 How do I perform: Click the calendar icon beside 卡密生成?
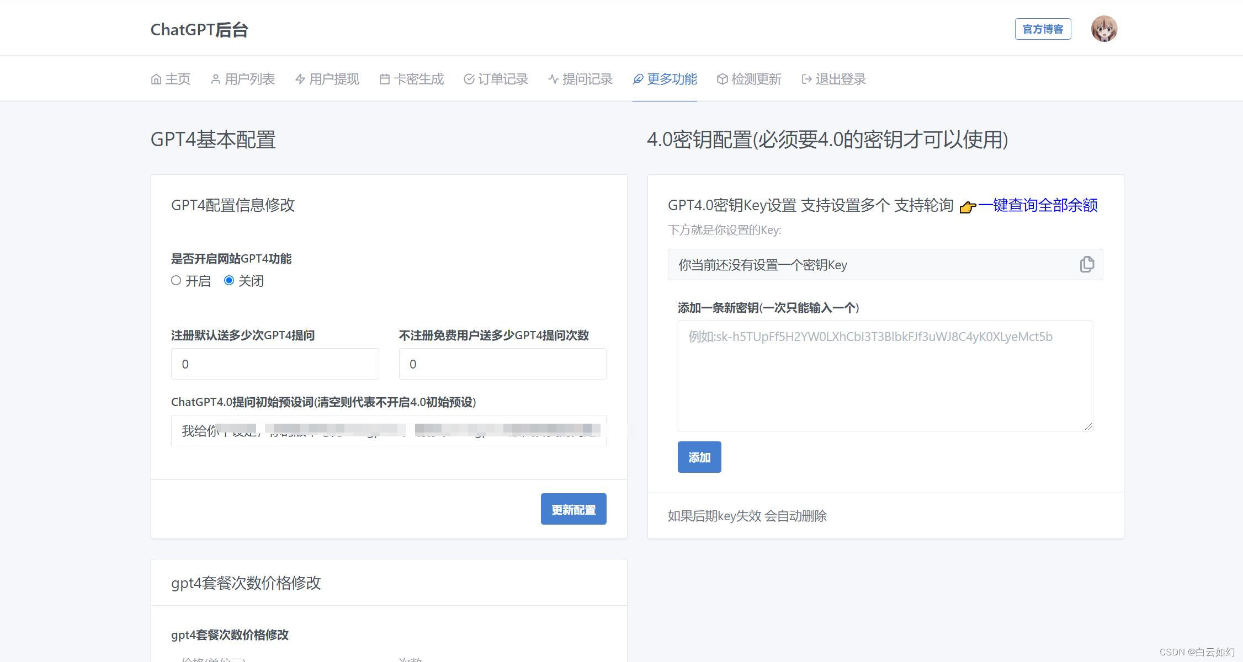(385, 79)
